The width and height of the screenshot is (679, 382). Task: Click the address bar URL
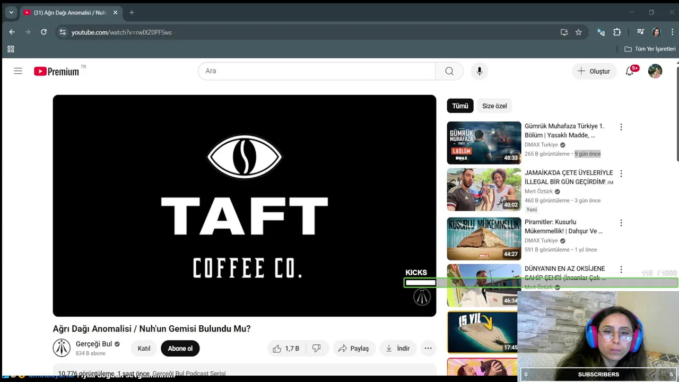tap(121, 32)
